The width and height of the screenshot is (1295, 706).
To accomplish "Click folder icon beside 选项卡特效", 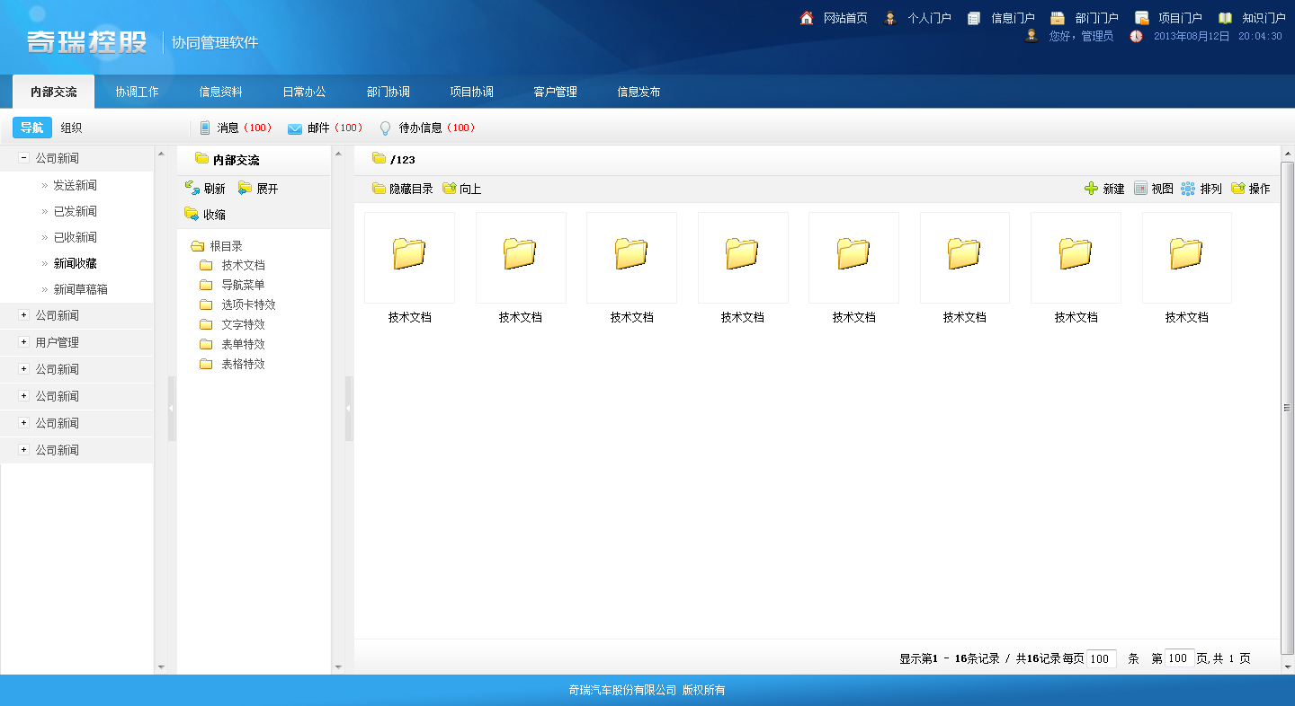I will pyautogui.click(x=206, y=304).
